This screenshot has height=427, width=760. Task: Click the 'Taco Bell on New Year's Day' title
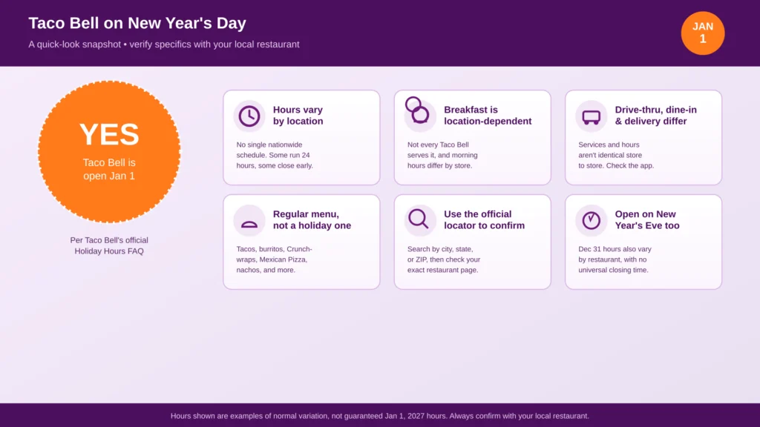(137, 23)
